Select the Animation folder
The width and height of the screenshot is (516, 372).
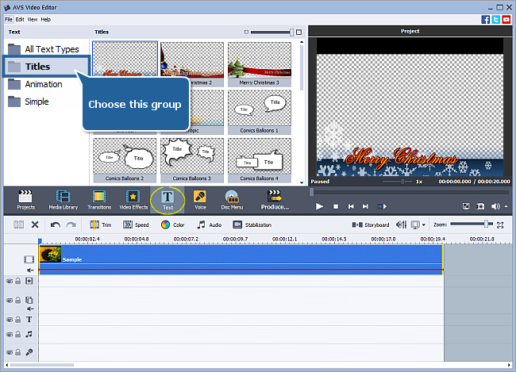coord(35,84)
